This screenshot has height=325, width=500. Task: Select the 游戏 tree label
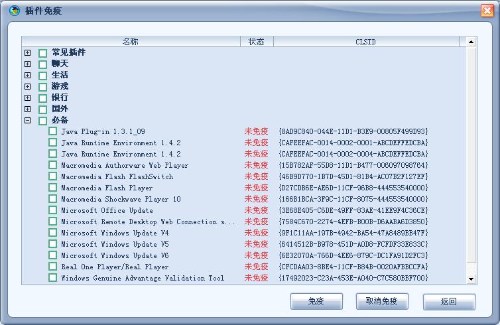click(60, 86)
